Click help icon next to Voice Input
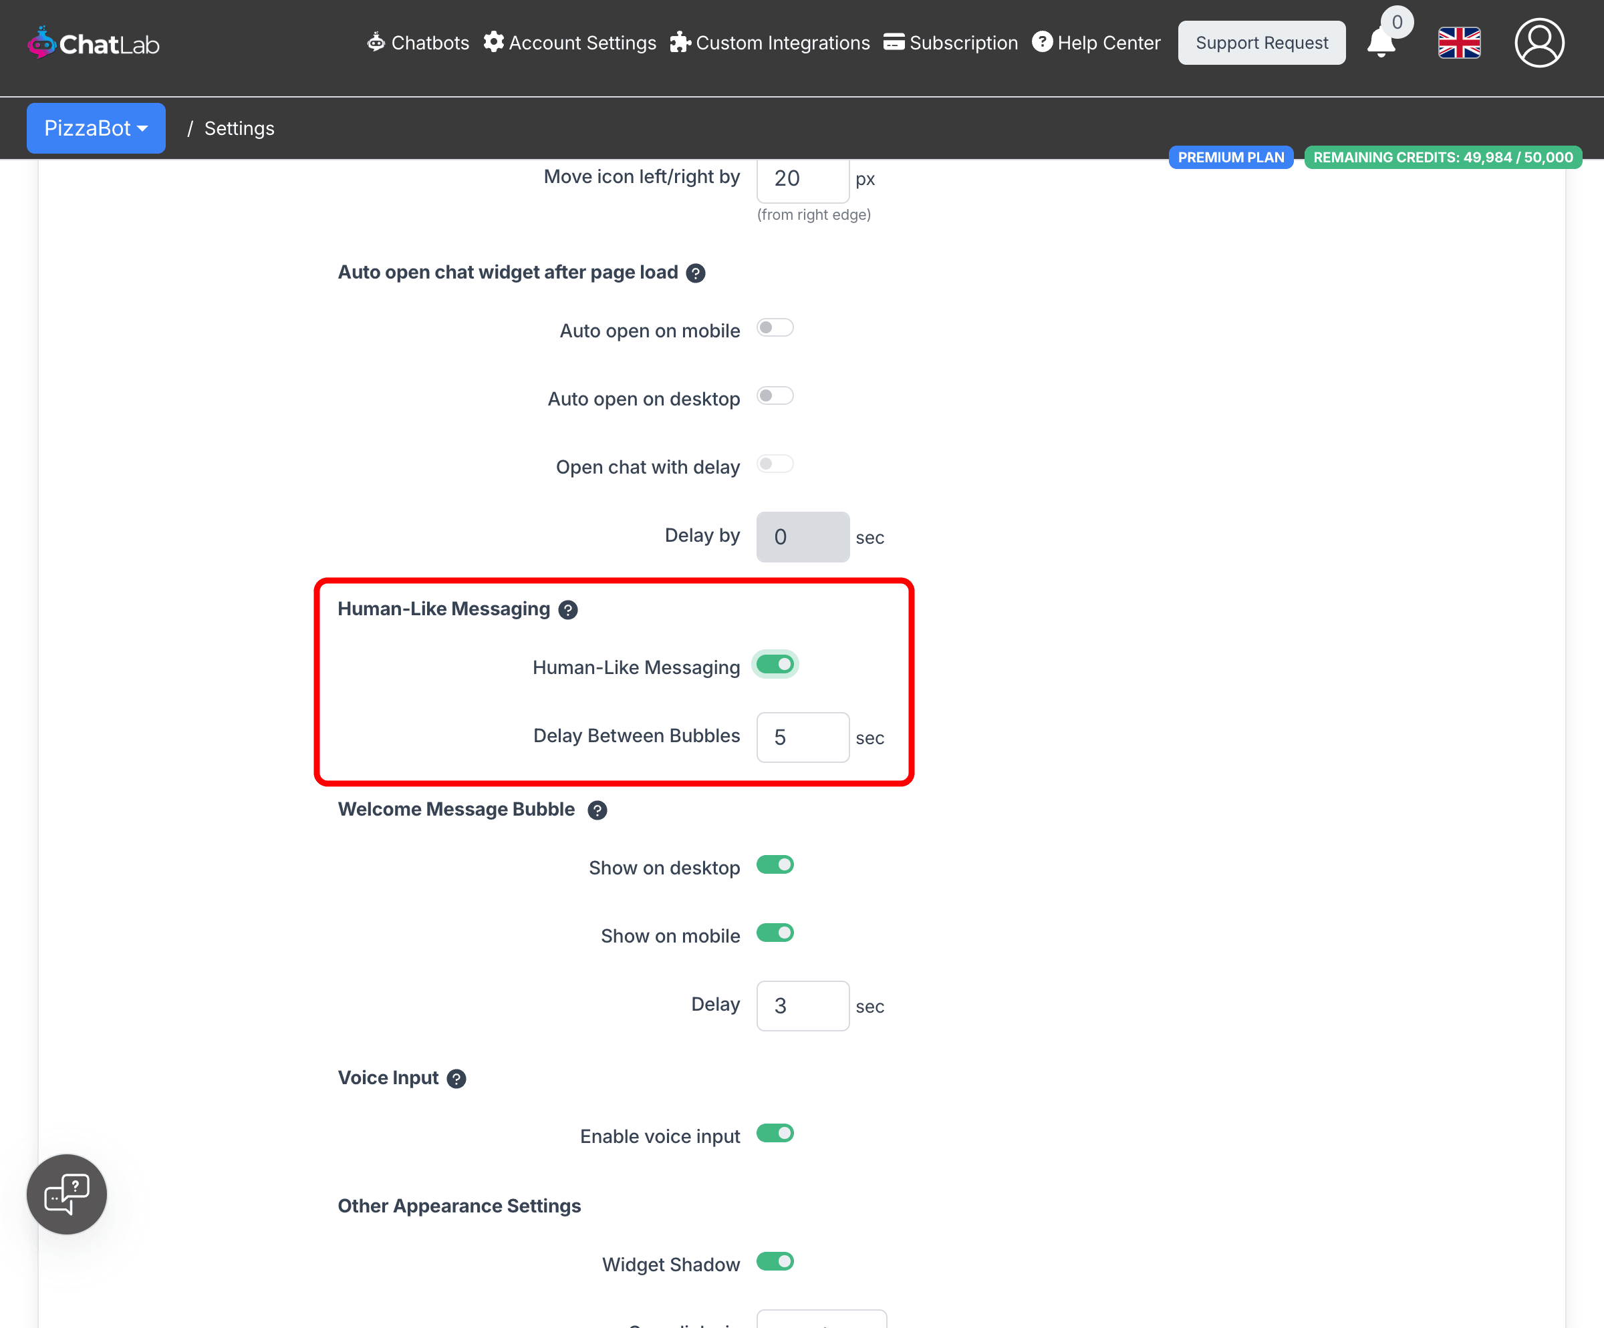This screenshot has height=1328, width=1604. pos(456,1080)
